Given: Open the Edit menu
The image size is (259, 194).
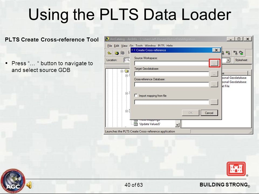Looking at the screenshot, I should point(117,46).
